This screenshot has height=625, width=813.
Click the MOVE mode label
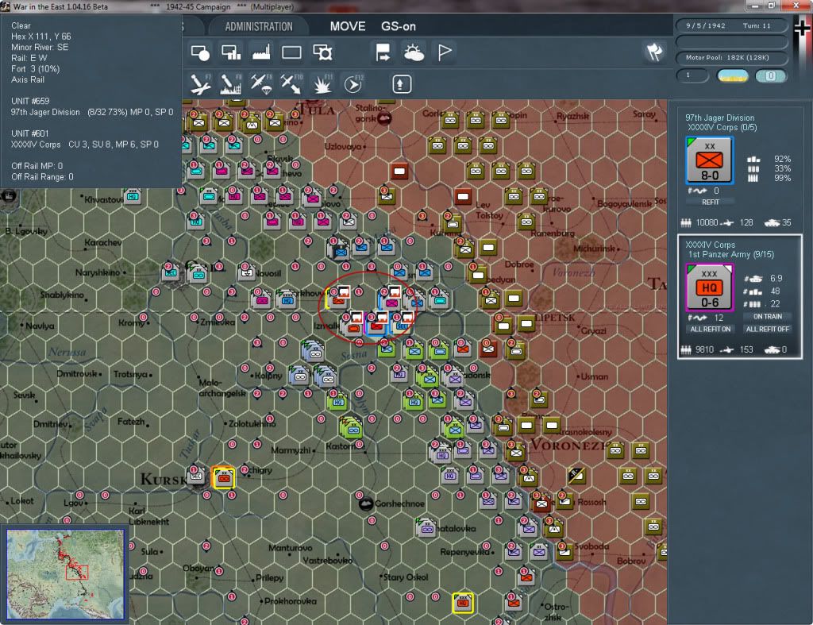pyautogui.click(x=348, y=26)
